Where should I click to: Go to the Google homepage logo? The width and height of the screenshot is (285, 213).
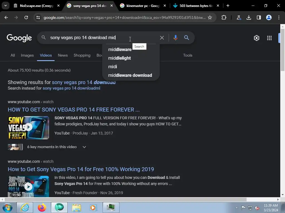(19, 38)
